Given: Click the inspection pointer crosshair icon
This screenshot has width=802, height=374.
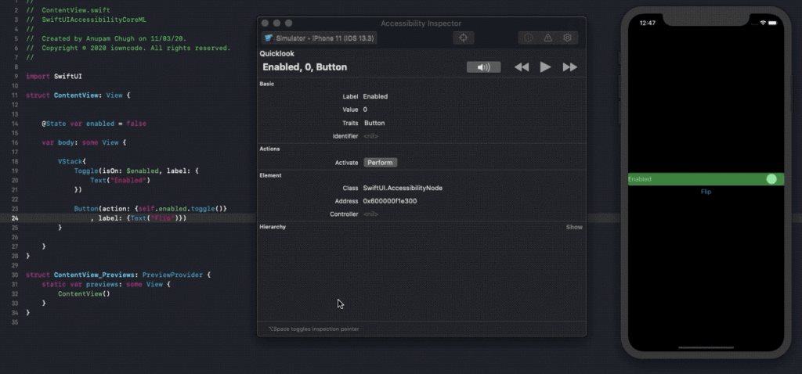Looking at the screenshot, I should click(x=464, y=38).
